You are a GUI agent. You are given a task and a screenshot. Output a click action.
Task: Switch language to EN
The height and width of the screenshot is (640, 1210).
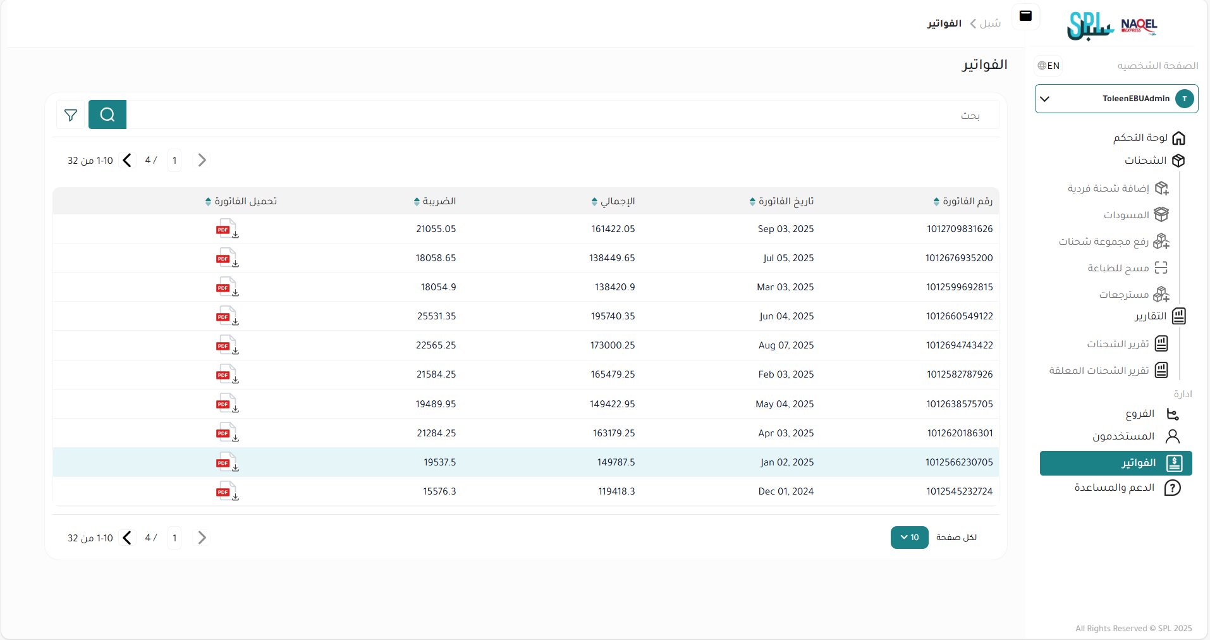1048,66
